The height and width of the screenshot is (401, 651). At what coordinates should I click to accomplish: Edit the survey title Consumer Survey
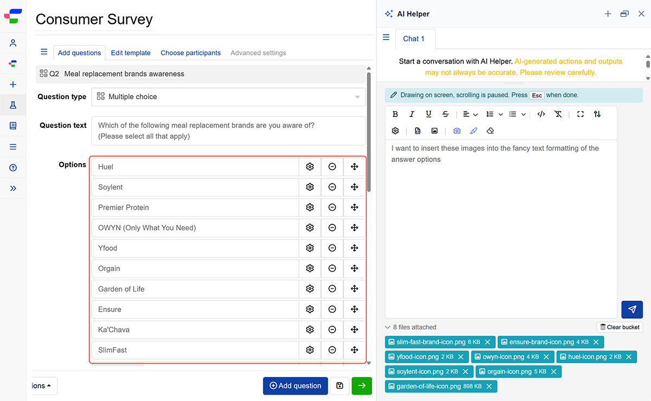[94, 20]
